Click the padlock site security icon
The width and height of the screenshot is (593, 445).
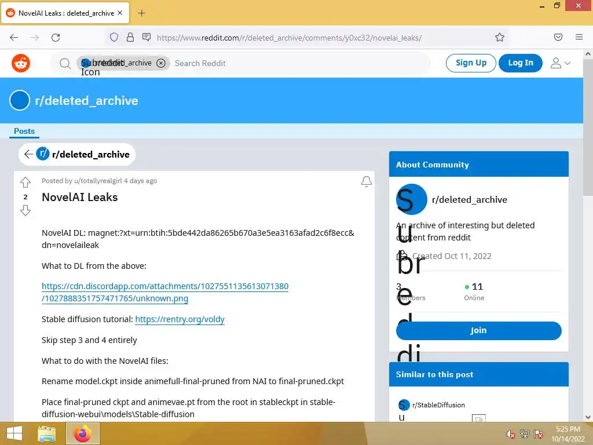[x=130, y=37]
